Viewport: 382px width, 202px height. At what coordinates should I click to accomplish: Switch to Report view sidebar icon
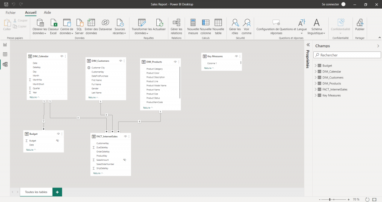[x=5, y=45]
